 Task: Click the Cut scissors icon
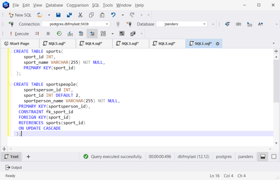coord(80,15)
